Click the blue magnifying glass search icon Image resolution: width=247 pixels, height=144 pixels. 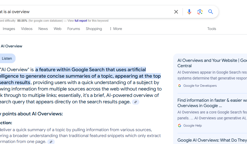tap(211, 12)
